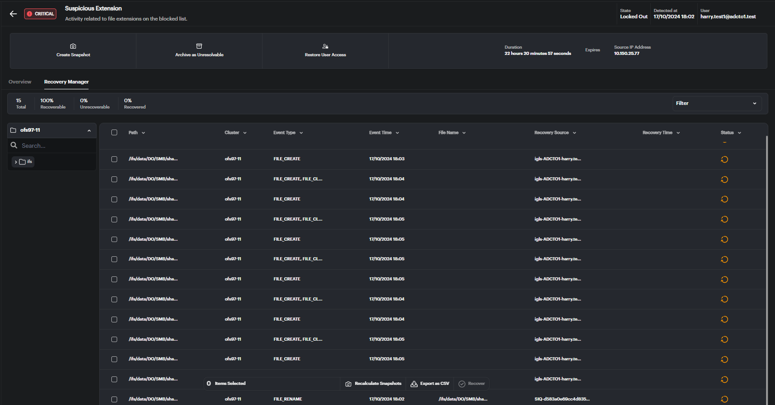Open the Recovery Source column dropdown
The width and height of the screenshot is (775, 405).
coord(575,133)
